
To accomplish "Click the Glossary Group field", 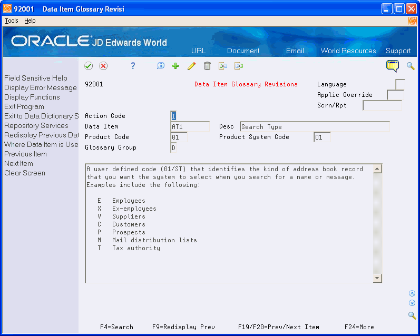I will pos(173,147).
